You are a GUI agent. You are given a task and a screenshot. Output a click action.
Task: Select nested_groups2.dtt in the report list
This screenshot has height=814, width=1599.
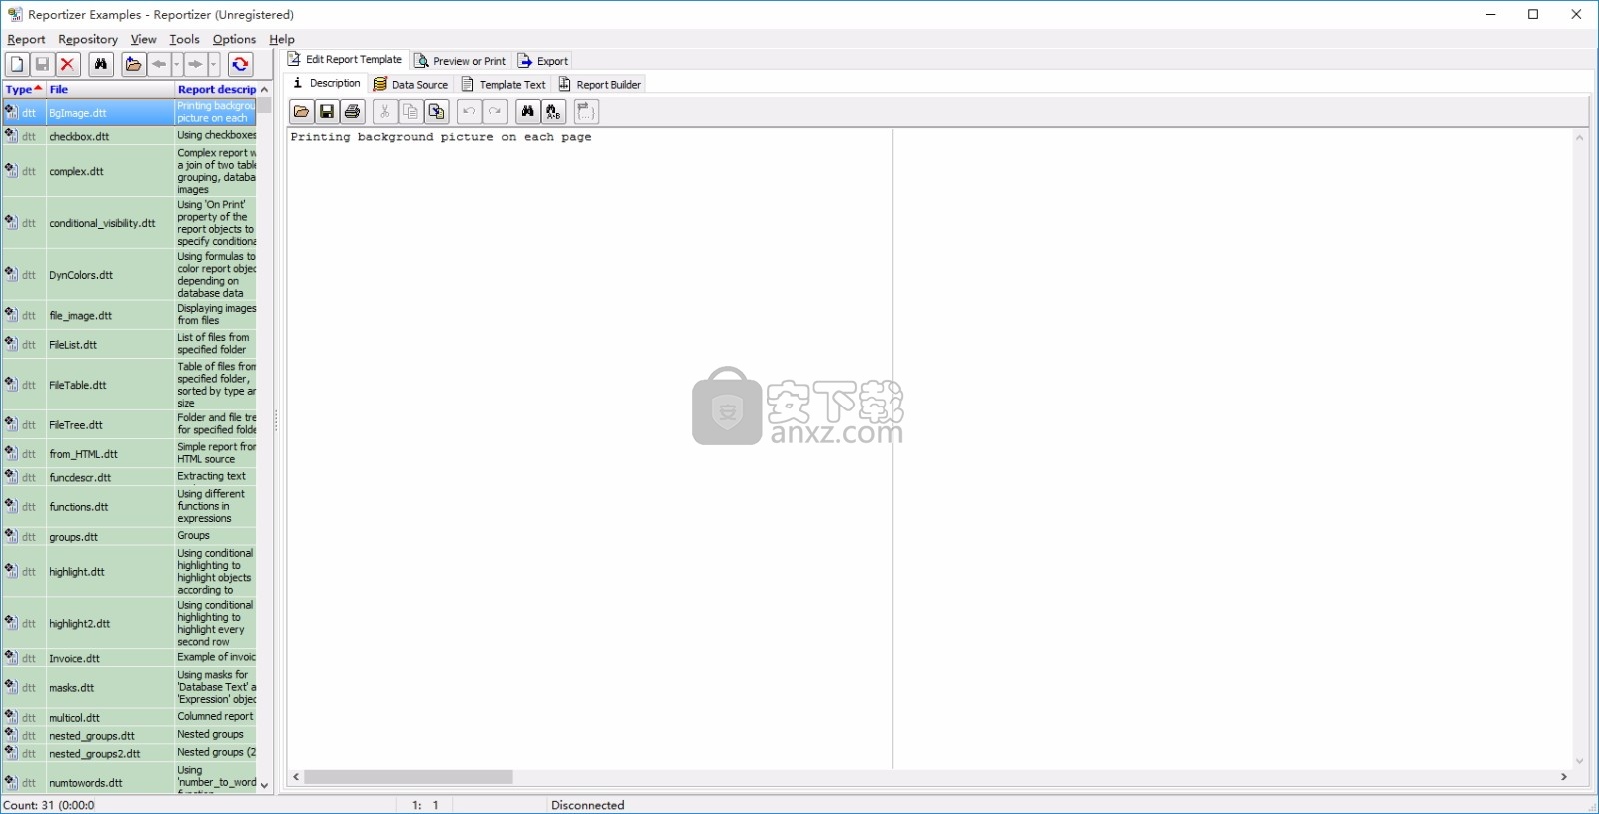click(x=129, y=753)
